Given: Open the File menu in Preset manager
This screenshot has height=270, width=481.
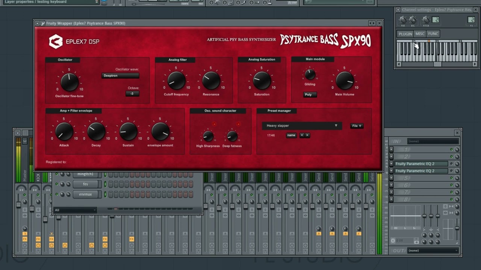Looking at the screenshot, I should coord(357,126).
